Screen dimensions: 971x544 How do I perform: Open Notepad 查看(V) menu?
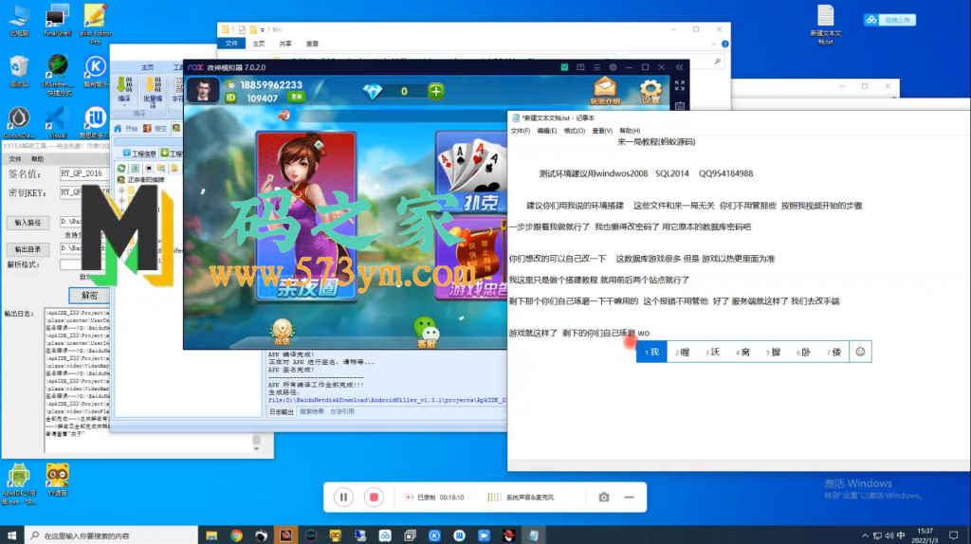pyautogui.click(x=602, y=131)
